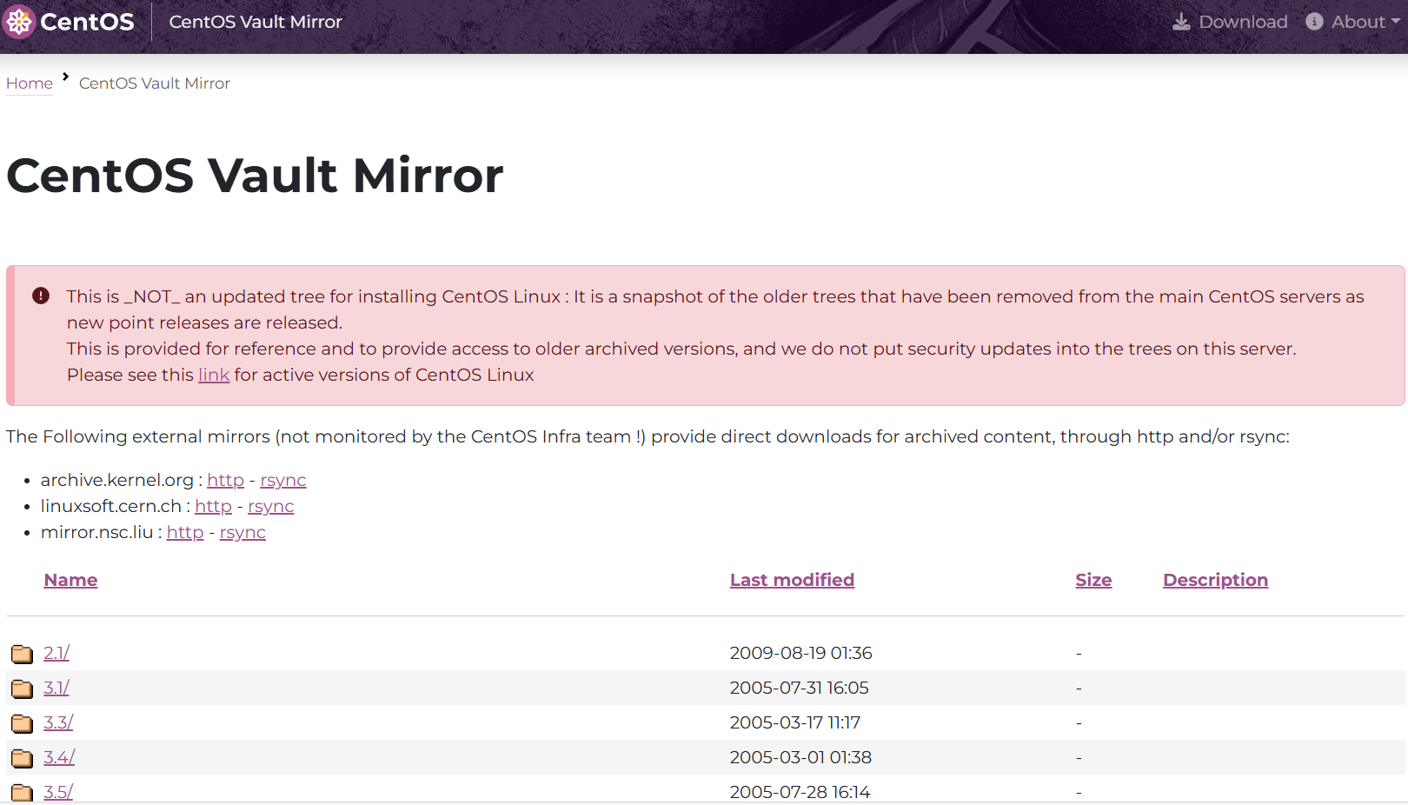
Task: Open linuxsoft.cern.ch rsync mirror link
Action: coord(271,506)
